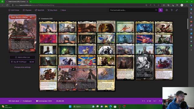This screenshot has width=194, height=109.
Task: Open the browser profile avatar
Action: 182,5
